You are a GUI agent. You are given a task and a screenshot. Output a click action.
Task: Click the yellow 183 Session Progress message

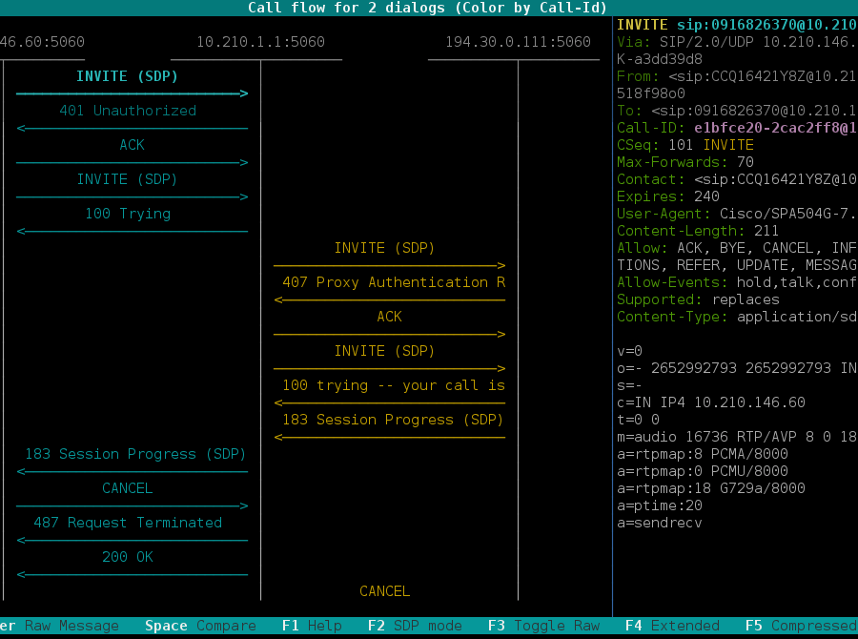(393, 420)
